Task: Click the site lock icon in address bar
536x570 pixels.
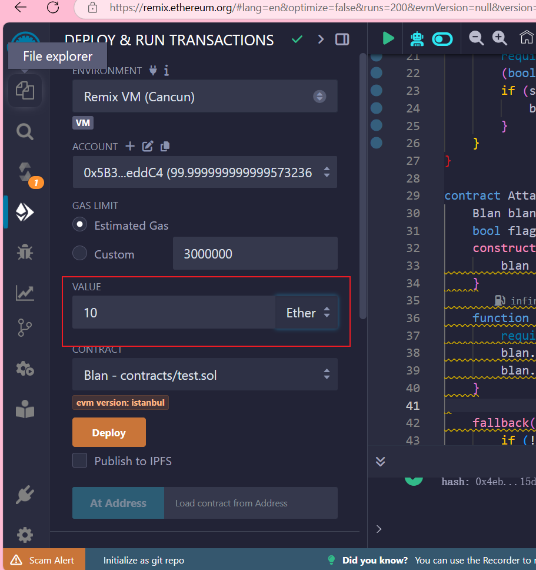Action: pos(93,7)
